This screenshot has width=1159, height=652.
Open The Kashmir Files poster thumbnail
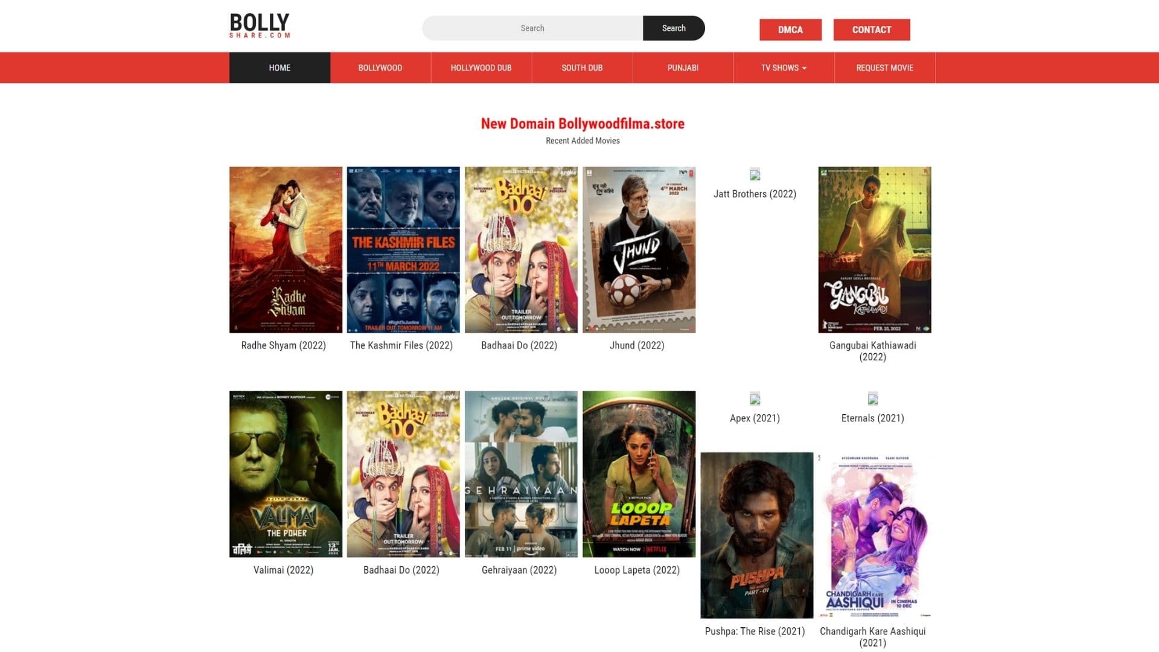(403, 250)
